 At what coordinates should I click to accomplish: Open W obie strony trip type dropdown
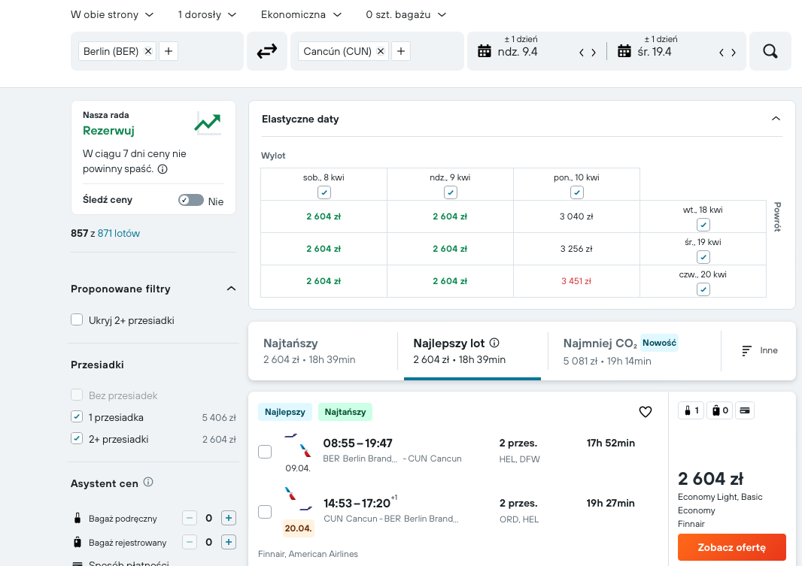[x=112, y=15]
